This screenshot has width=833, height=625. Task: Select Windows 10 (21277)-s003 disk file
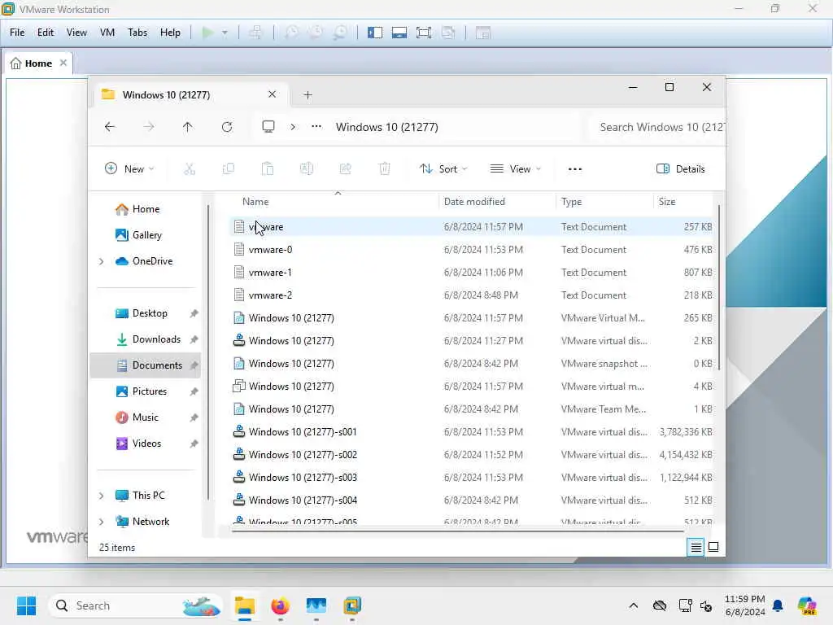coord(473,478)
